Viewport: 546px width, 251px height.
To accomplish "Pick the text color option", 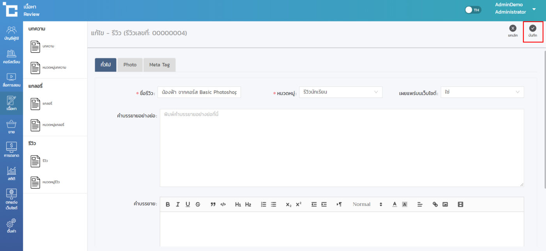I will 394,204.
